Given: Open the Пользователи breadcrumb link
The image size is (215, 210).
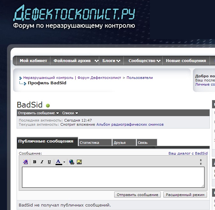Looking at the screenshot, I should point(140,78).
